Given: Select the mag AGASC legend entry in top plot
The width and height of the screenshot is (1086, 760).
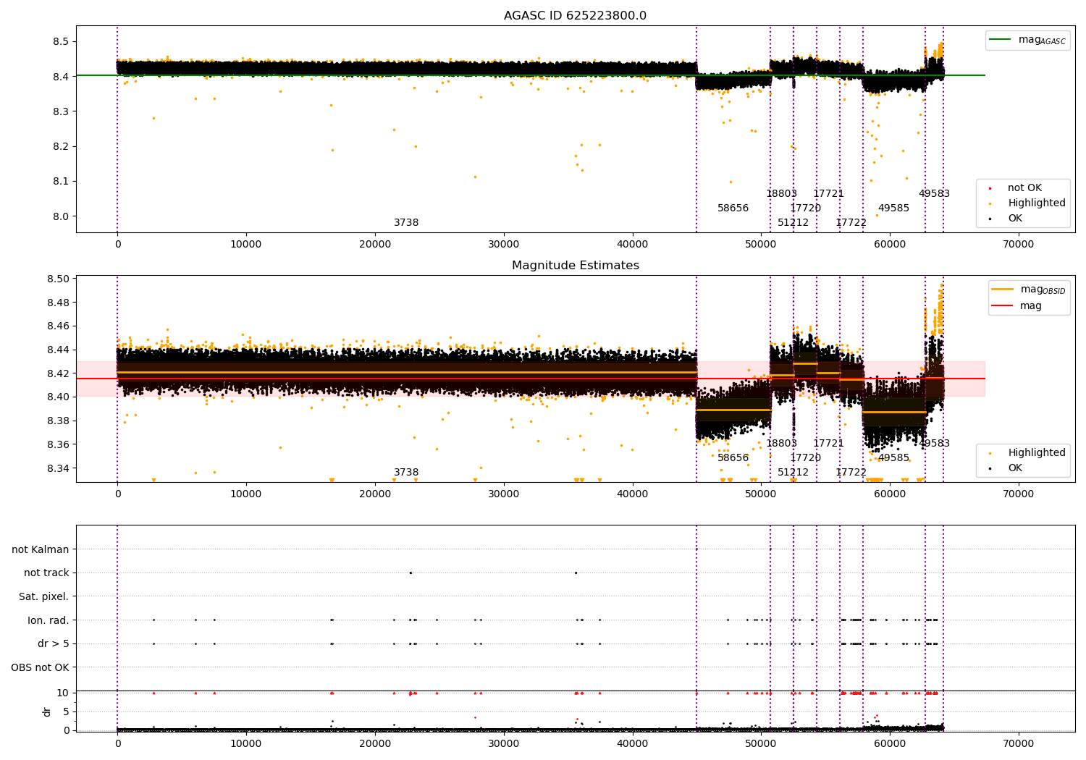Looking at the screenshot, I should [x=1042, y=40].
